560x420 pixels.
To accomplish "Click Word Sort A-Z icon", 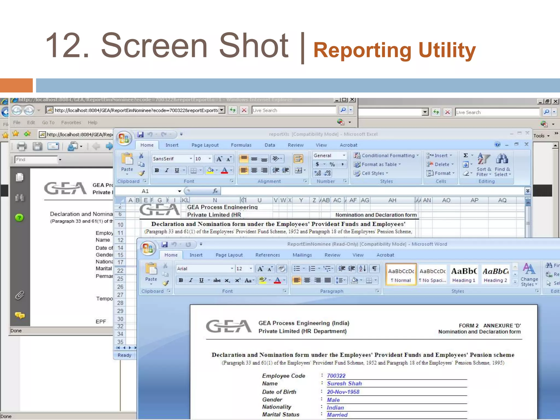I will pyautogui.click(x=363, y=269).
